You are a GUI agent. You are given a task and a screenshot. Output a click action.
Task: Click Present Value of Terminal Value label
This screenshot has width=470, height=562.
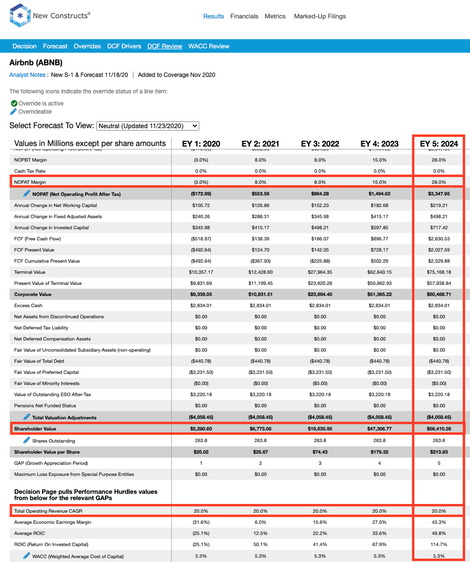(48, 283)
